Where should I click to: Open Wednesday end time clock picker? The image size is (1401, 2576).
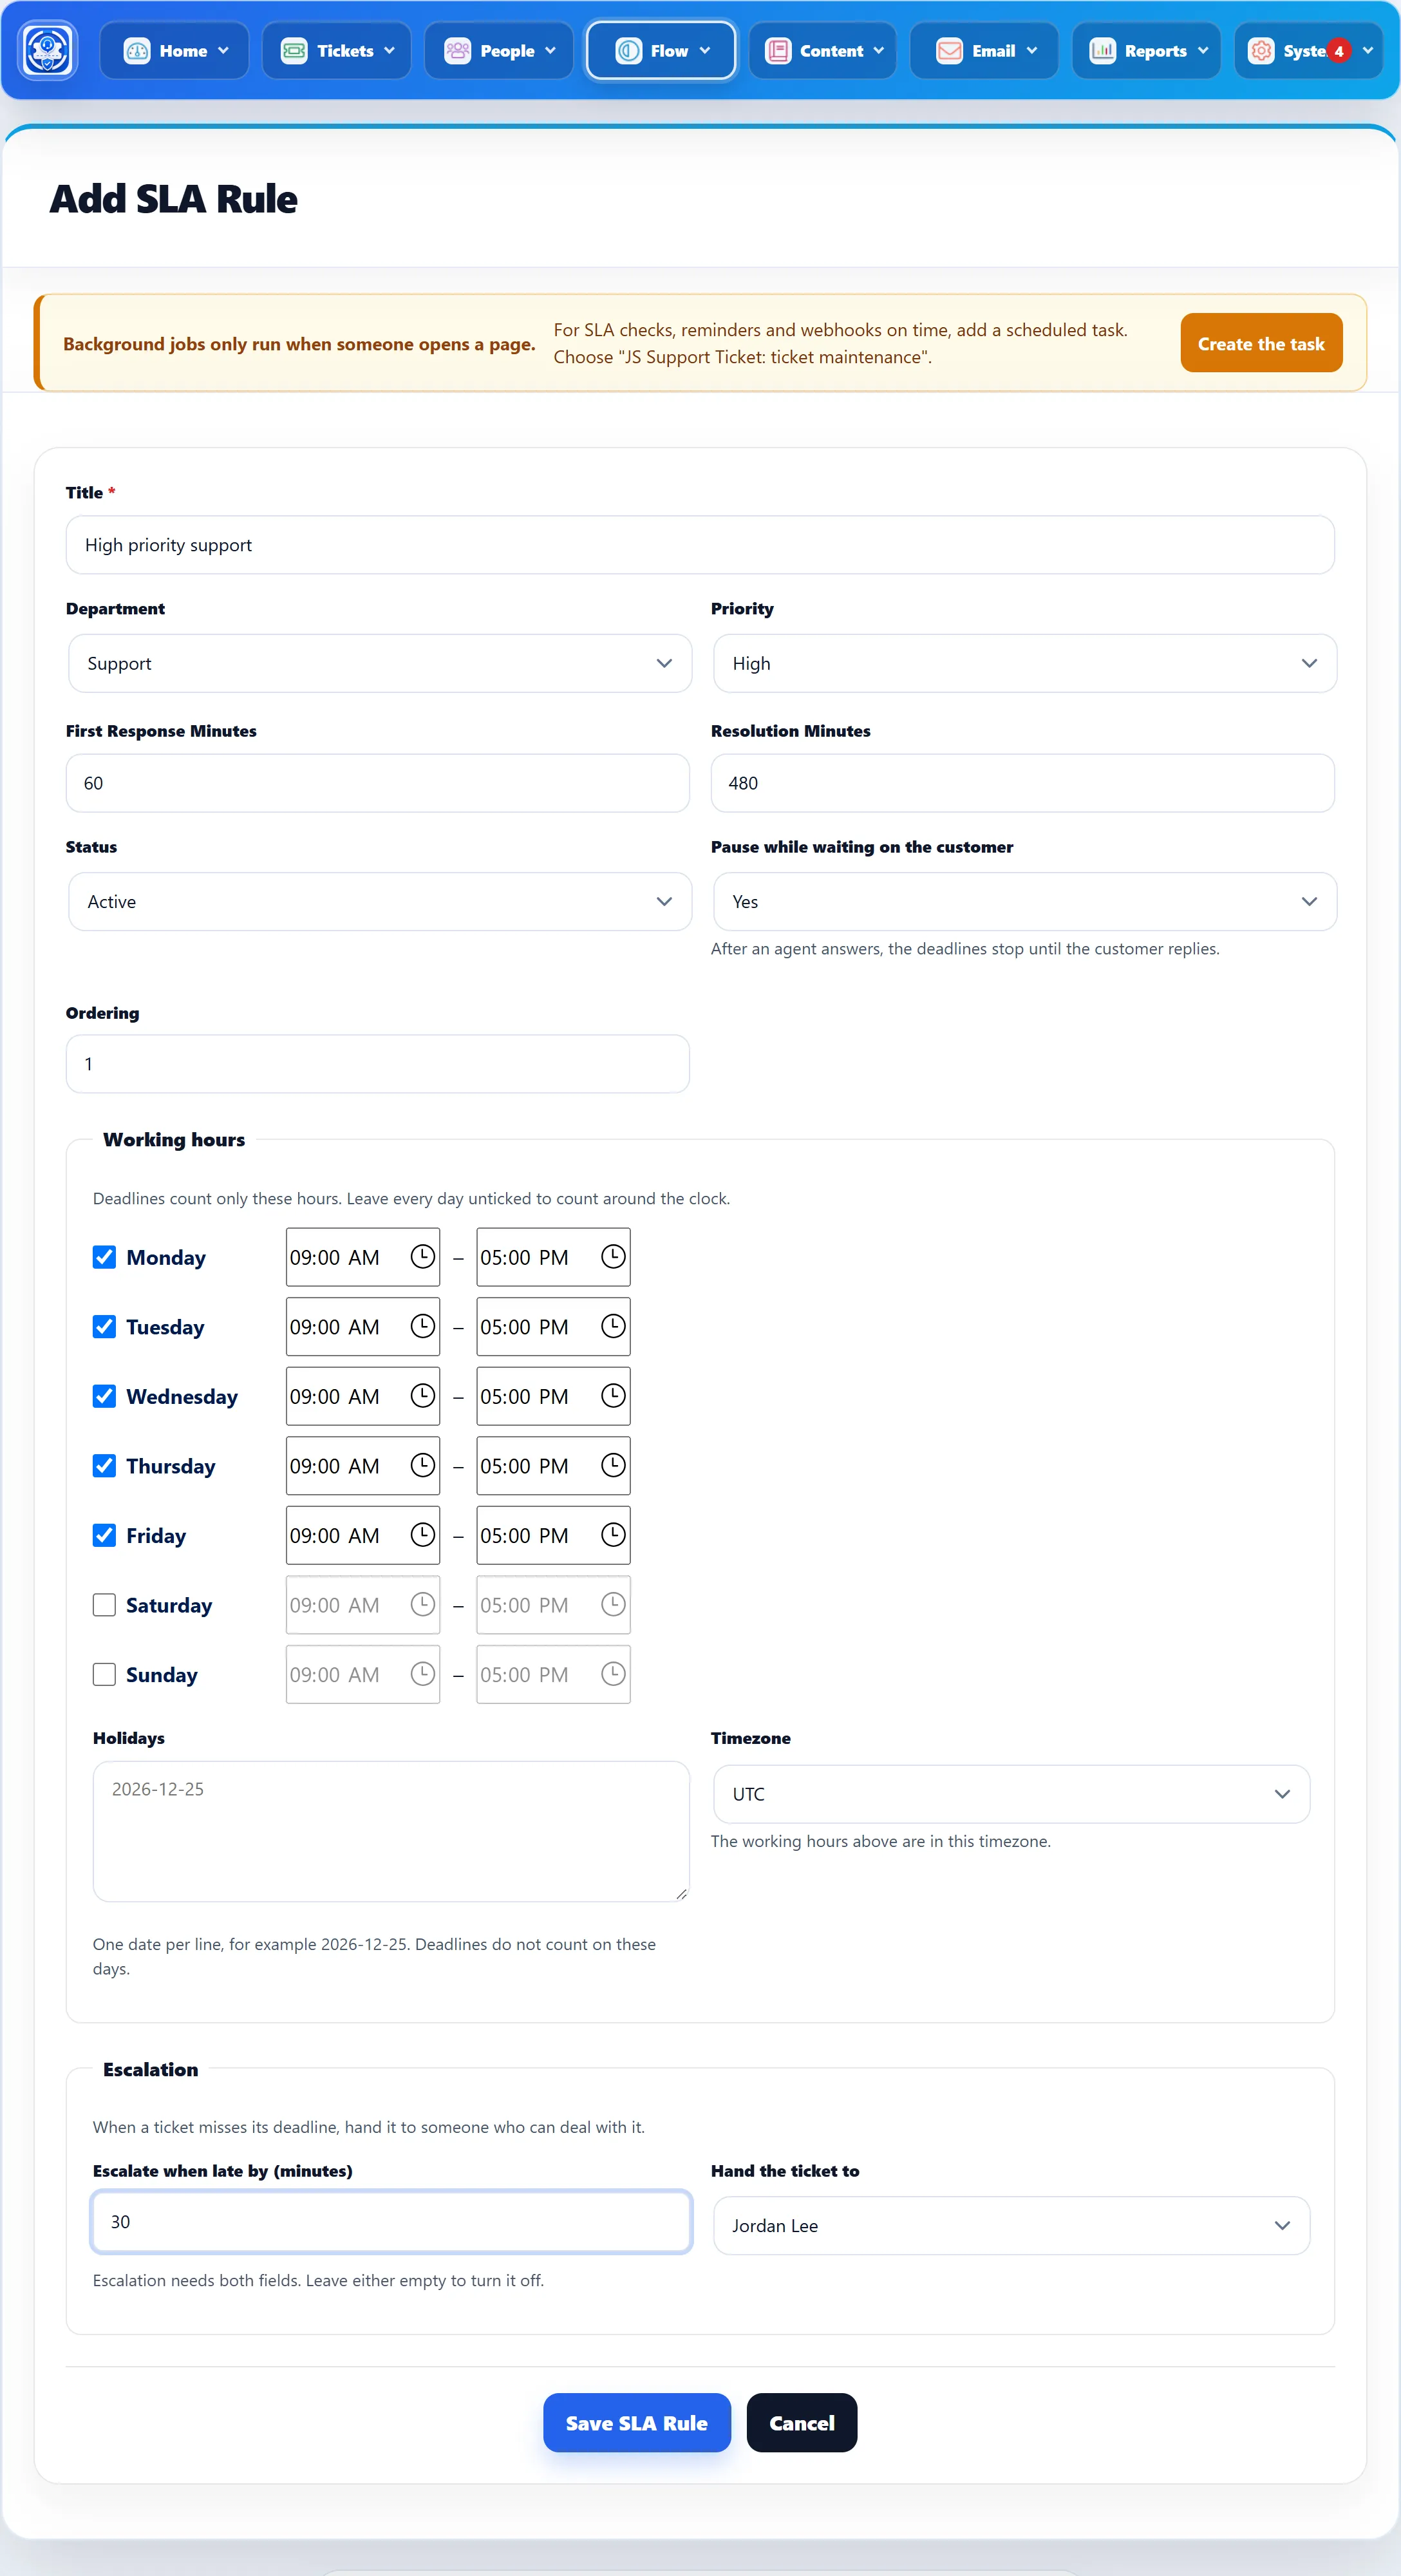613,1395
